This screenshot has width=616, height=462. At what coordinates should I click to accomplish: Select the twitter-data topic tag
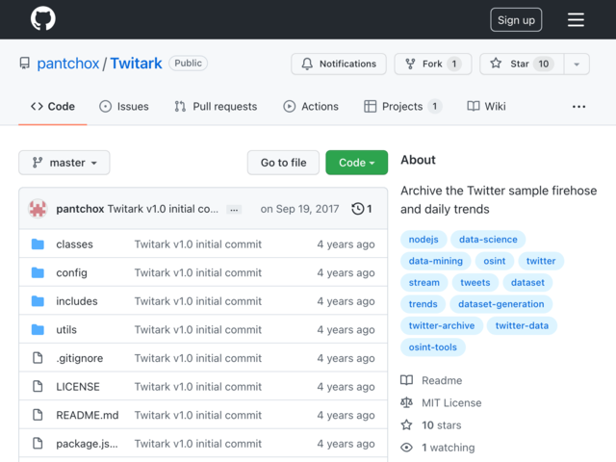(x=522, y=325)
